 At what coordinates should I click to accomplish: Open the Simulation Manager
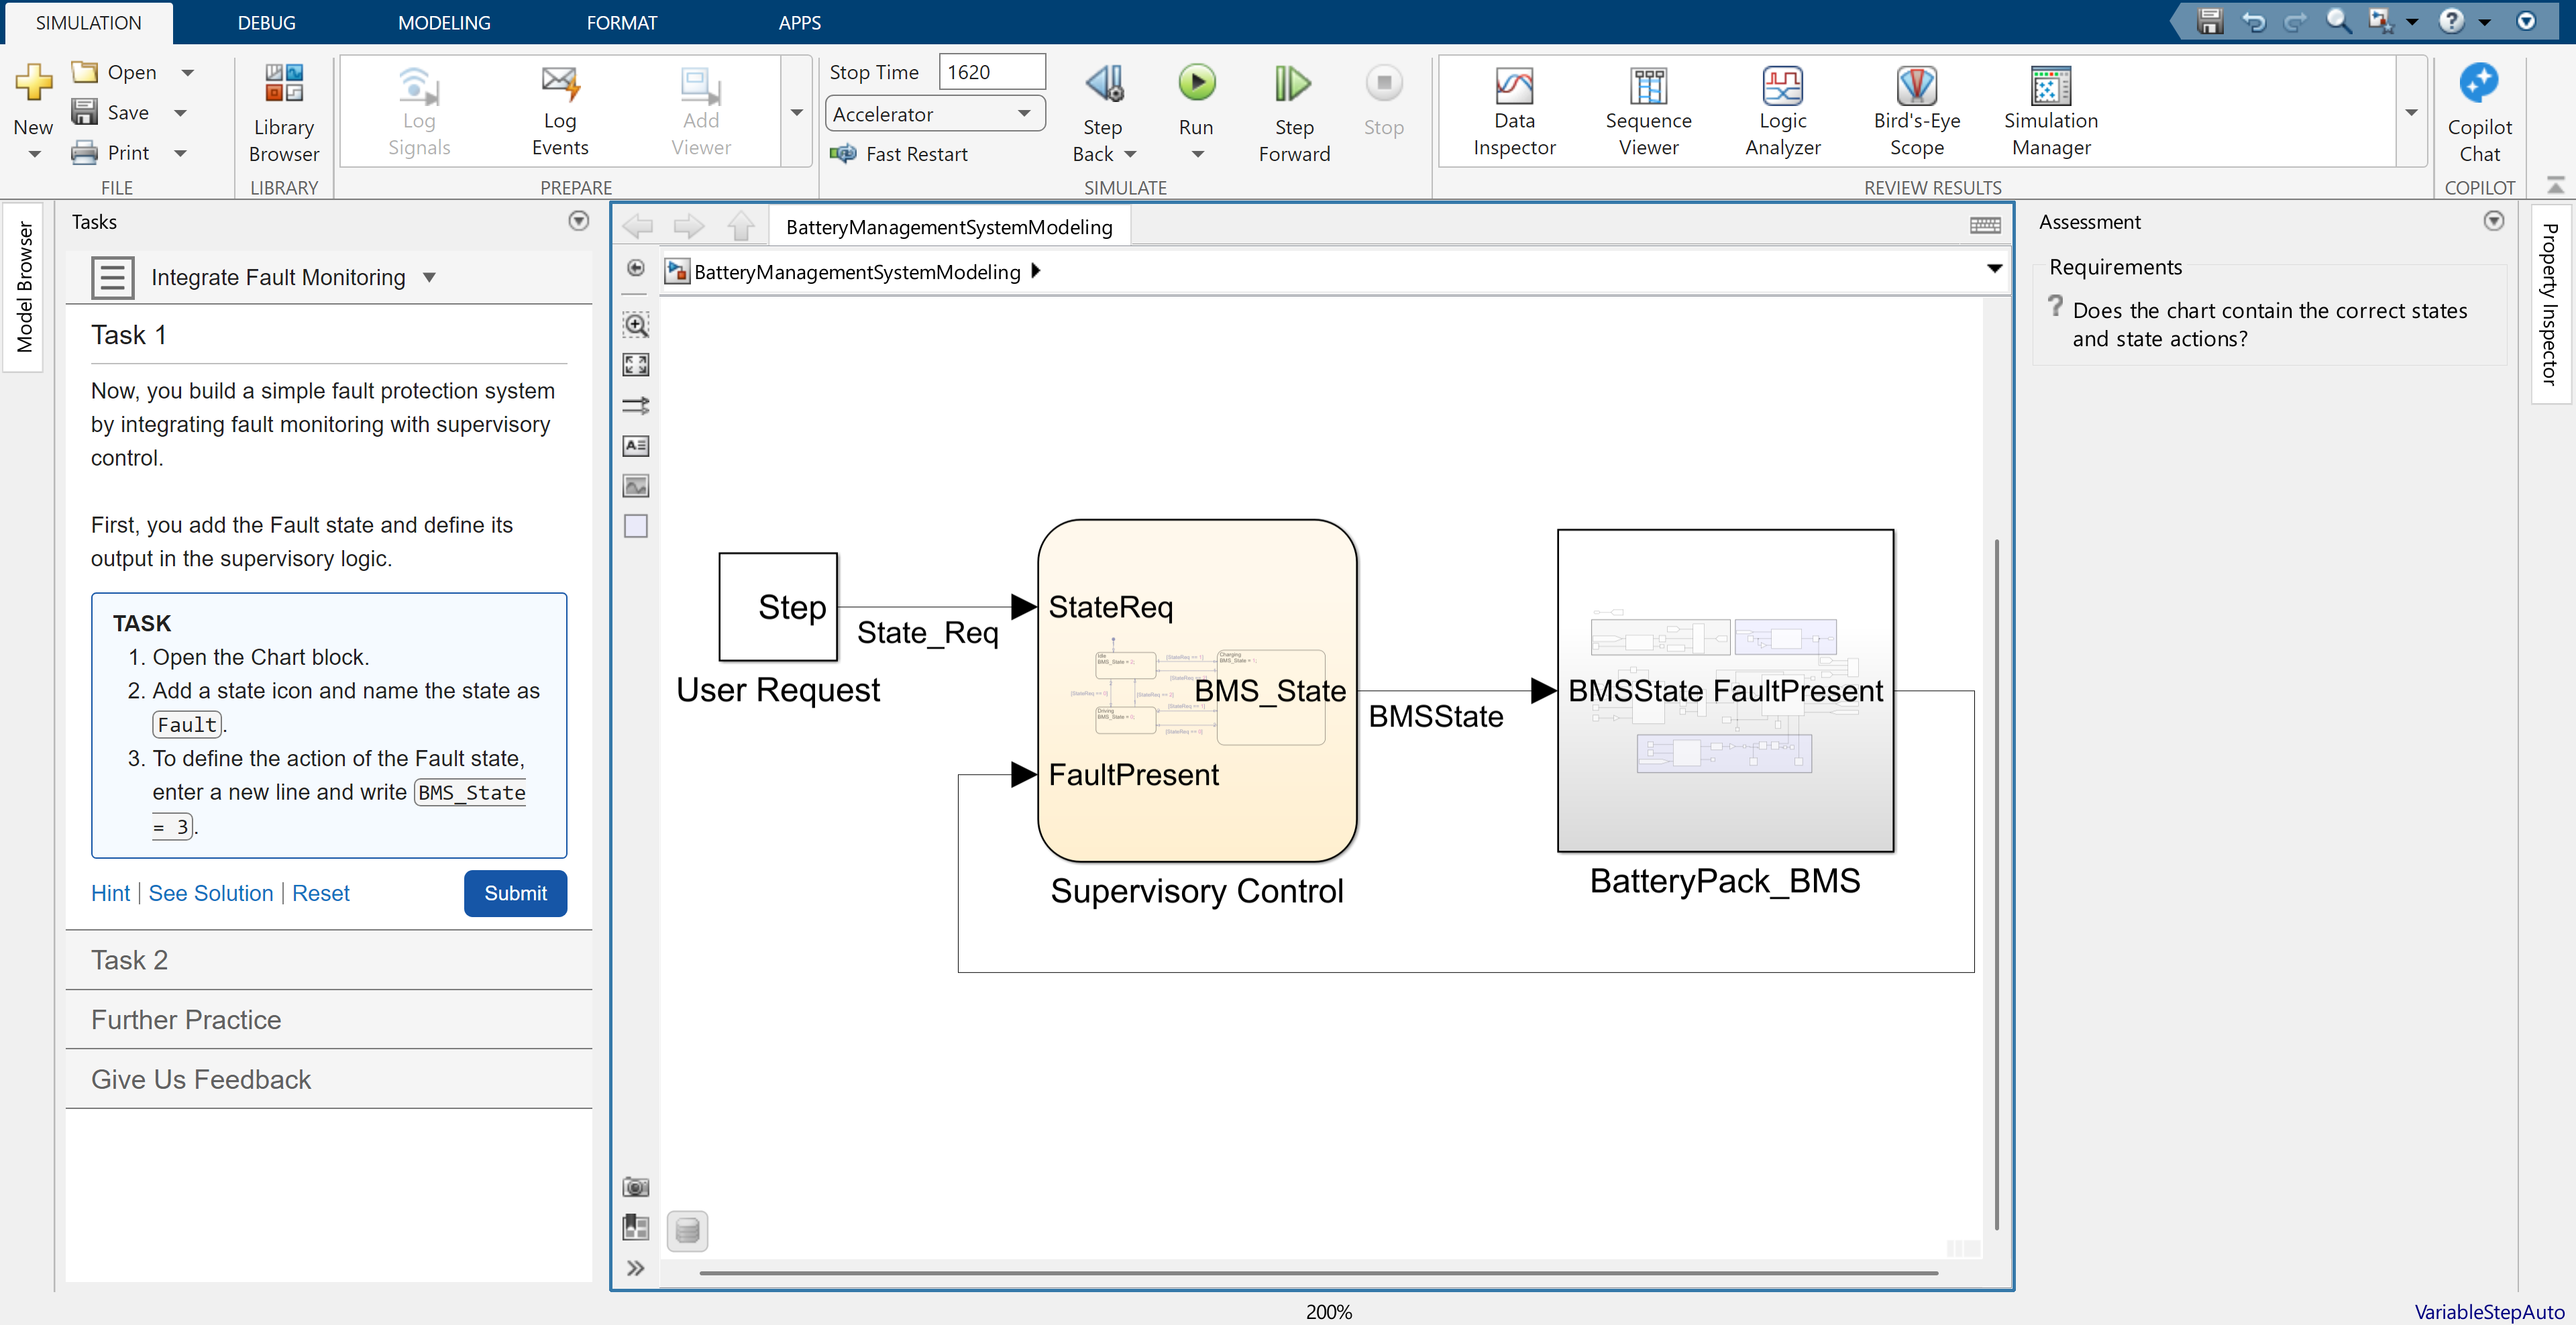[2050, 110]
